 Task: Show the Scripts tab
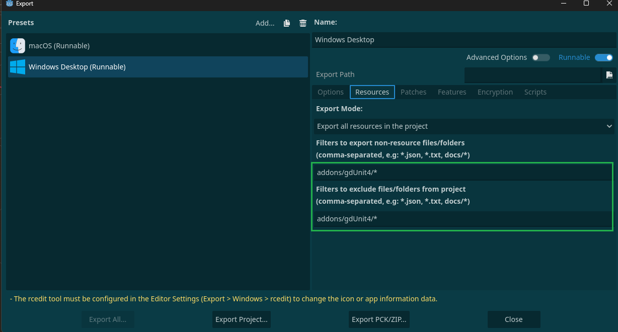(x=535, y=92)
